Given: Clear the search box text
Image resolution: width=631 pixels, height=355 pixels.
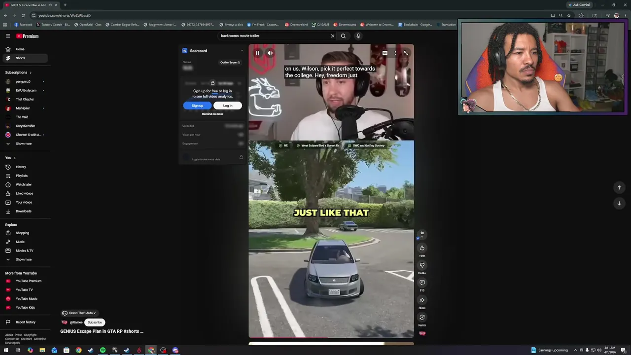Looking at the screenshot, I should (x=332, y=35).
